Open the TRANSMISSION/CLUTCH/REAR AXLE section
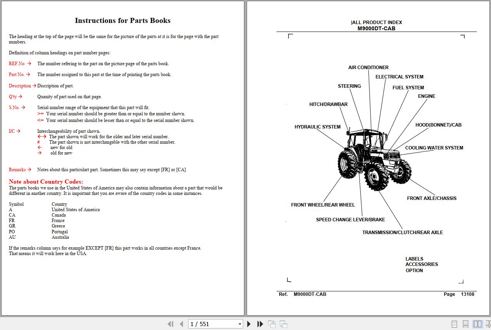 [402, 232]
